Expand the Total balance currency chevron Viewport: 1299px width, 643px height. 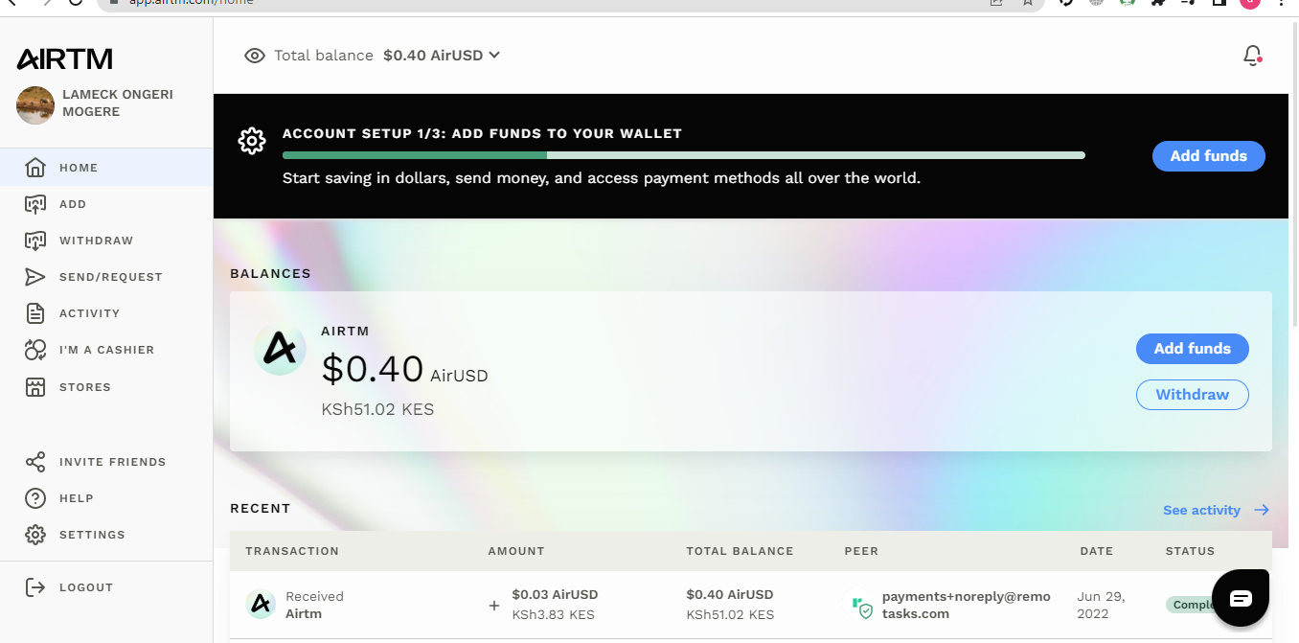494,55
